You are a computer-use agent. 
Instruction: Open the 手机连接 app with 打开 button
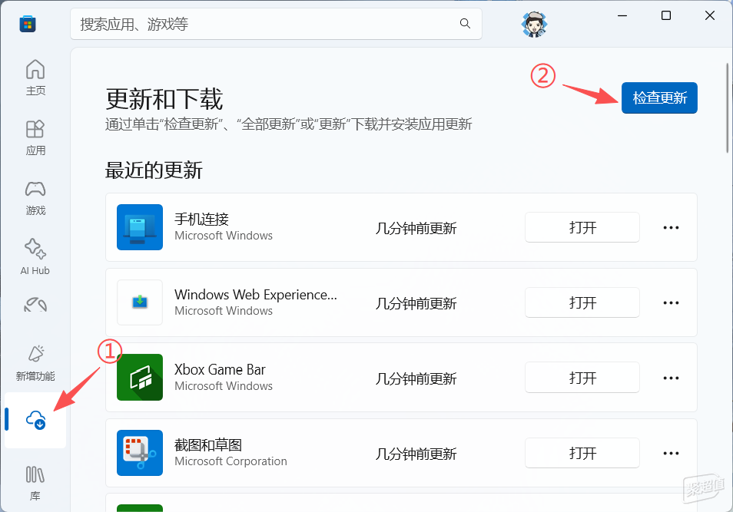pos(582,227)
